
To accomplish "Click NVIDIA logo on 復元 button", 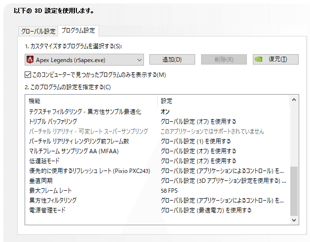I will click(258, 59).
